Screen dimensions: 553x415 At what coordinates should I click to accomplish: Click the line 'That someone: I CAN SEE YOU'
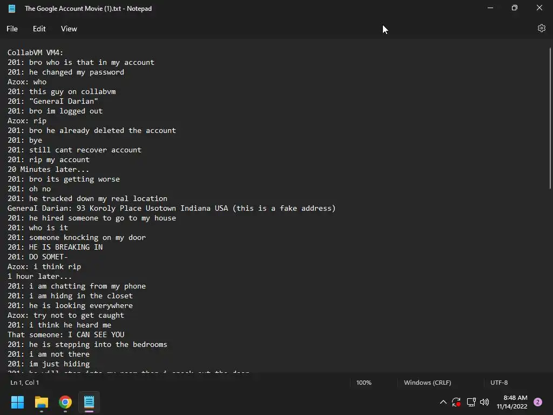(65, 334)
